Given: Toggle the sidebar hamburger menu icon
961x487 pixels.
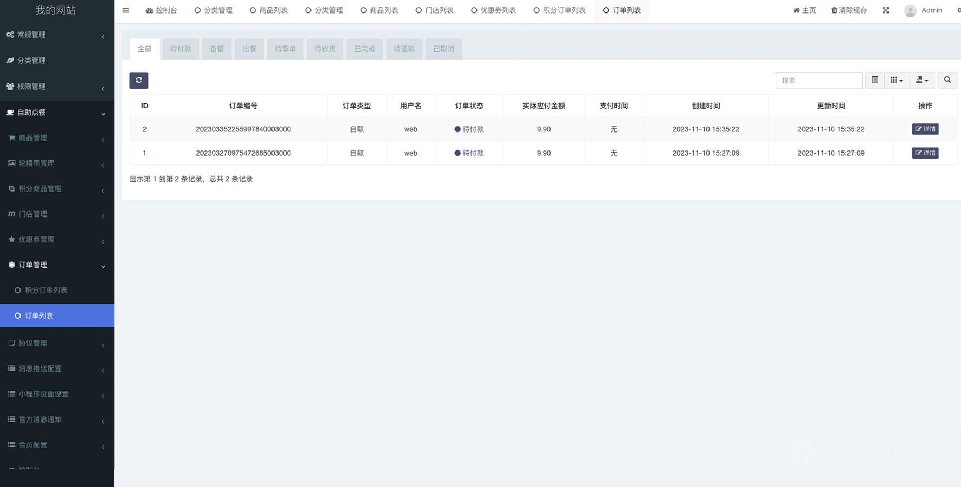Looking at the screenshot, I should (125, 10).
